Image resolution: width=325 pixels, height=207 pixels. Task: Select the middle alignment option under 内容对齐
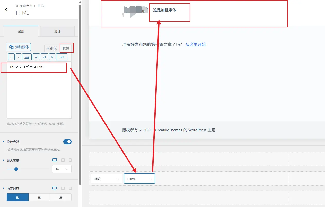(x=39, y=197)
